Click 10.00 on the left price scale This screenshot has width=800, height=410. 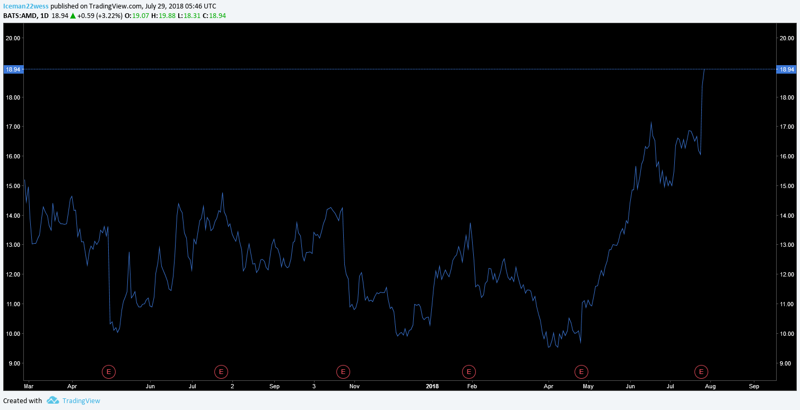pyautogui.click(x=13, y=334)
